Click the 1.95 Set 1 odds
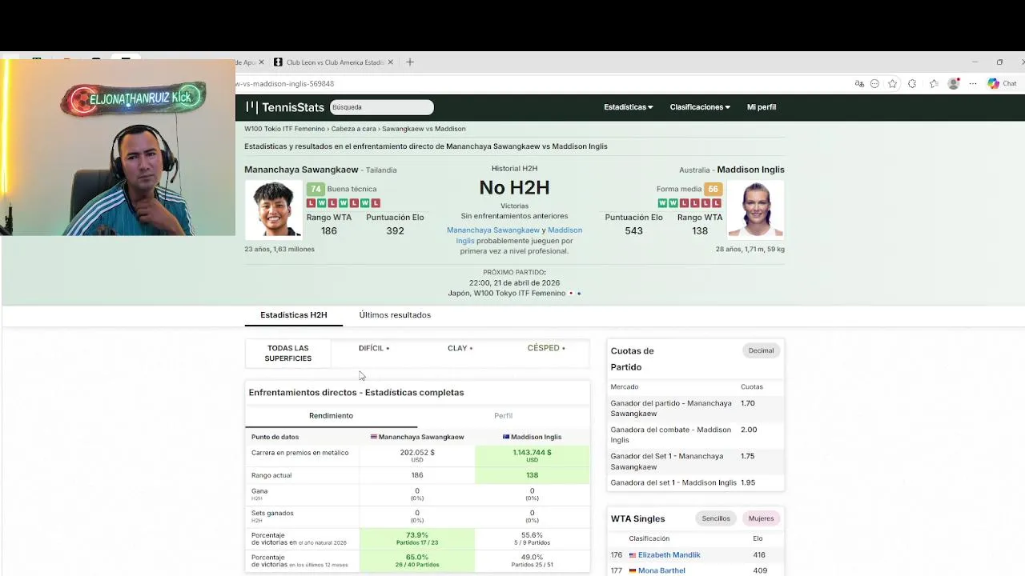The image size is (1025, 576). click(748, 483)
